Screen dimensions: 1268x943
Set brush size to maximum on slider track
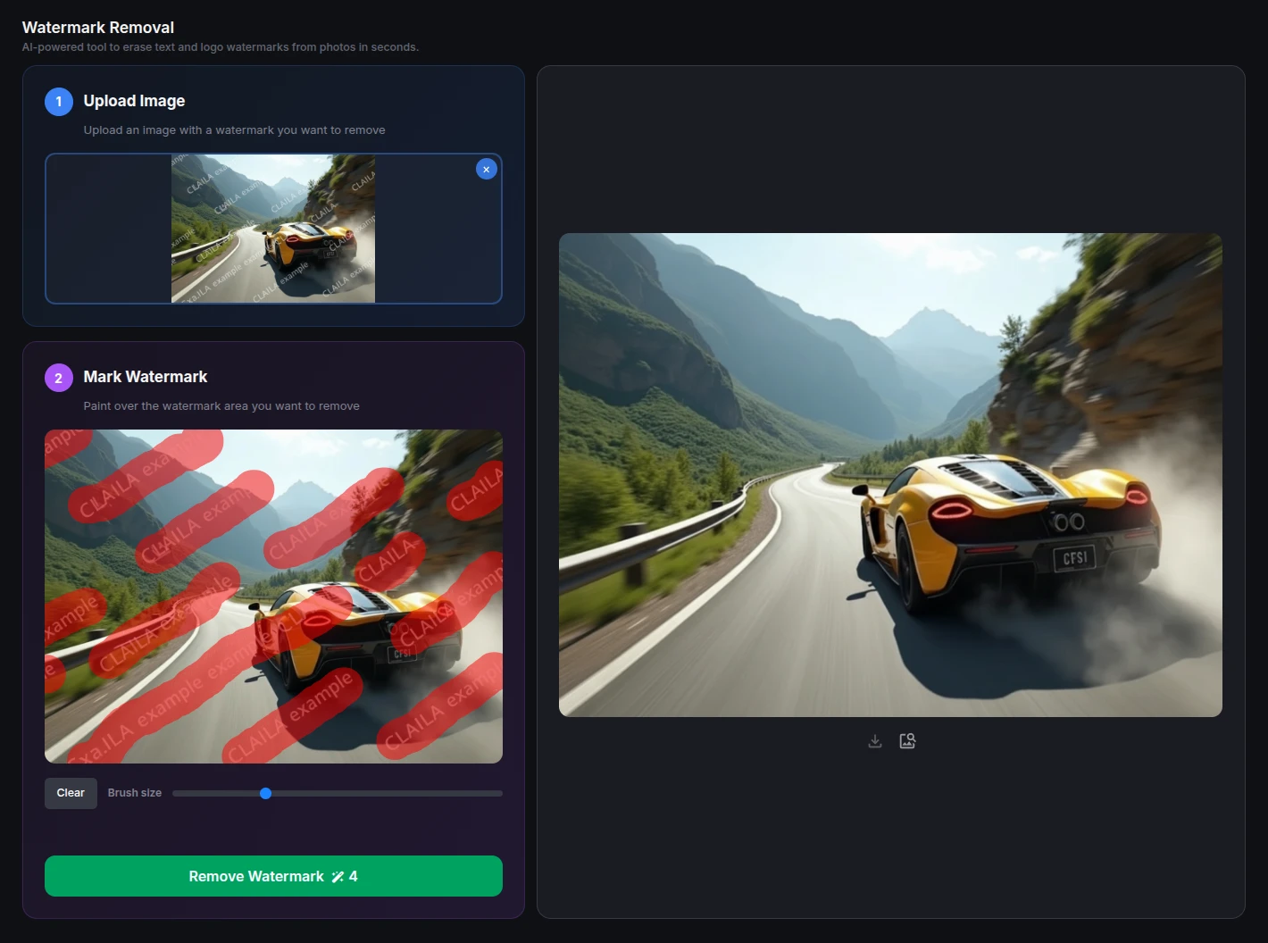point(500,793)
